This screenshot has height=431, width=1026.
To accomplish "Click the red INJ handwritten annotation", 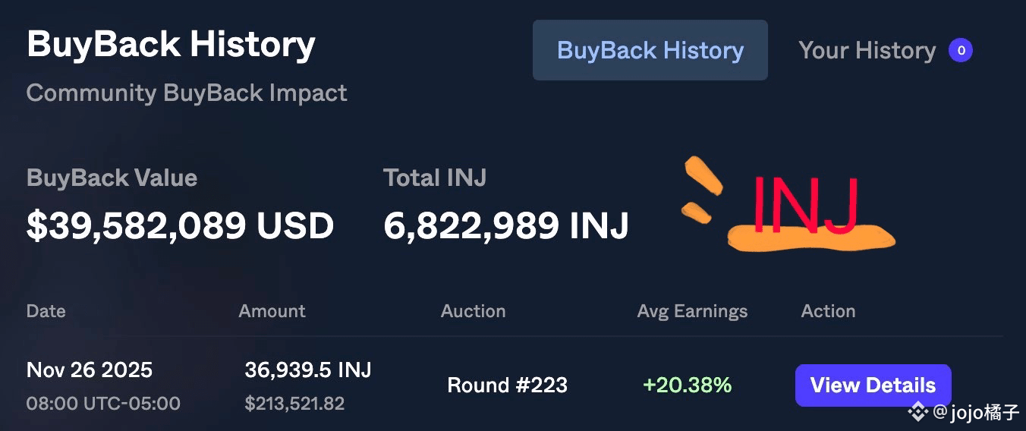I will point(804,203).
